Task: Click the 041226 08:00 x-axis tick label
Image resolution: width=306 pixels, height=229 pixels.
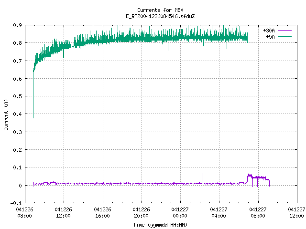Action: click(x=24, y=212)
